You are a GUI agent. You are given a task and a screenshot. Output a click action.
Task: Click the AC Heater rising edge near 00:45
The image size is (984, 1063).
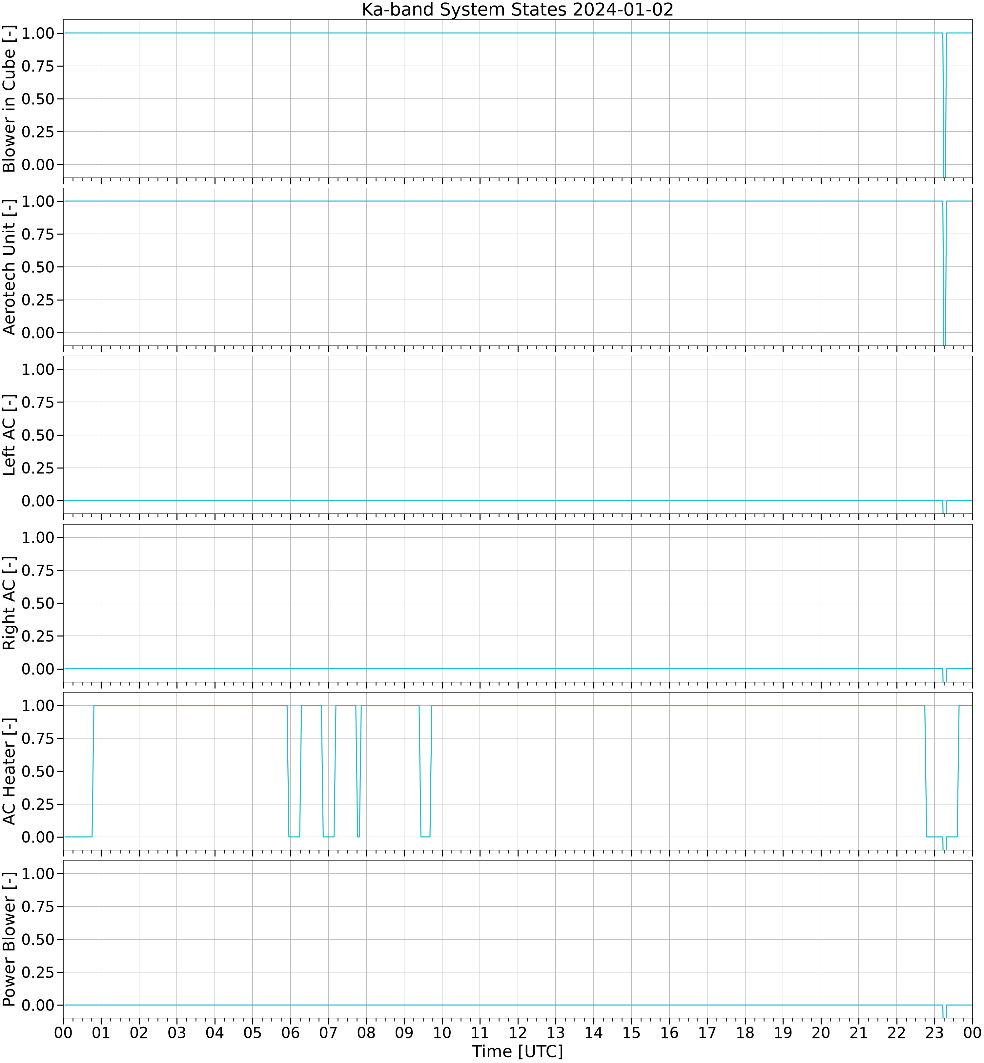click(x=93, y=771)
